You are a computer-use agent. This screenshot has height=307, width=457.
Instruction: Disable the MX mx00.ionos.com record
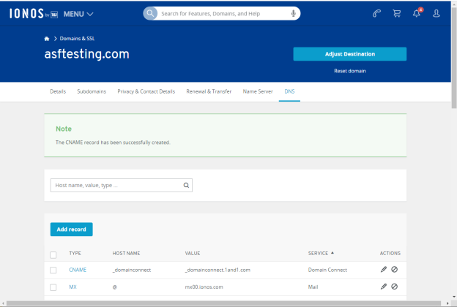[x=394, y=287]
